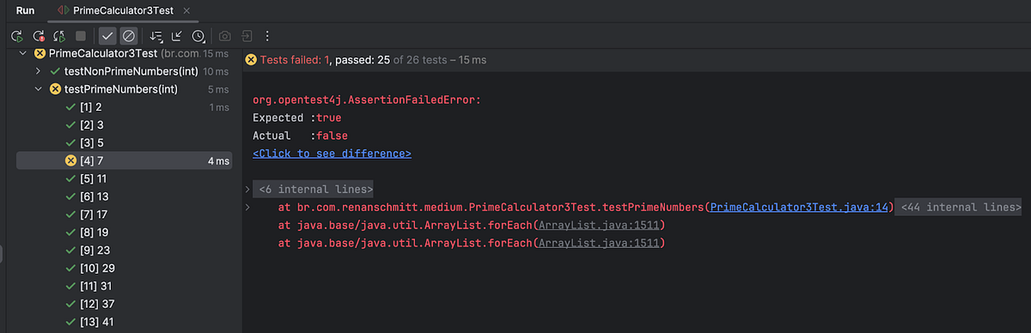Toggle auto-test rerun icon in the toolbar
This screenshot has height=333, width=1031.
click(x=59, y=36)
